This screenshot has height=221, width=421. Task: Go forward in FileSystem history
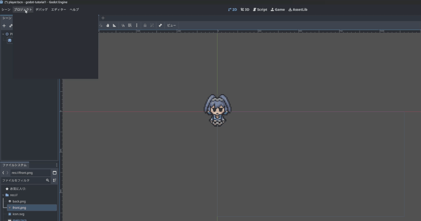point(7,173)
